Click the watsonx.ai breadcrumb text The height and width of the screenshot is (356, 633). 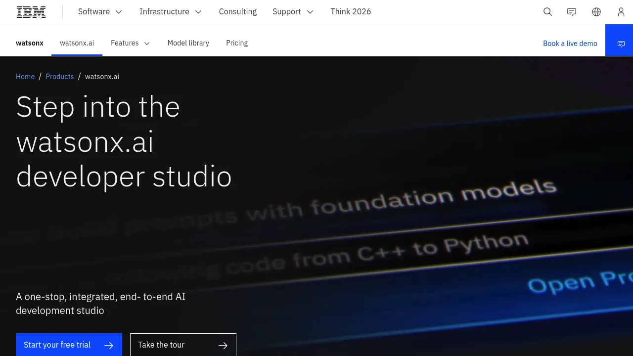pyautogui.click(x=102, y=77)
